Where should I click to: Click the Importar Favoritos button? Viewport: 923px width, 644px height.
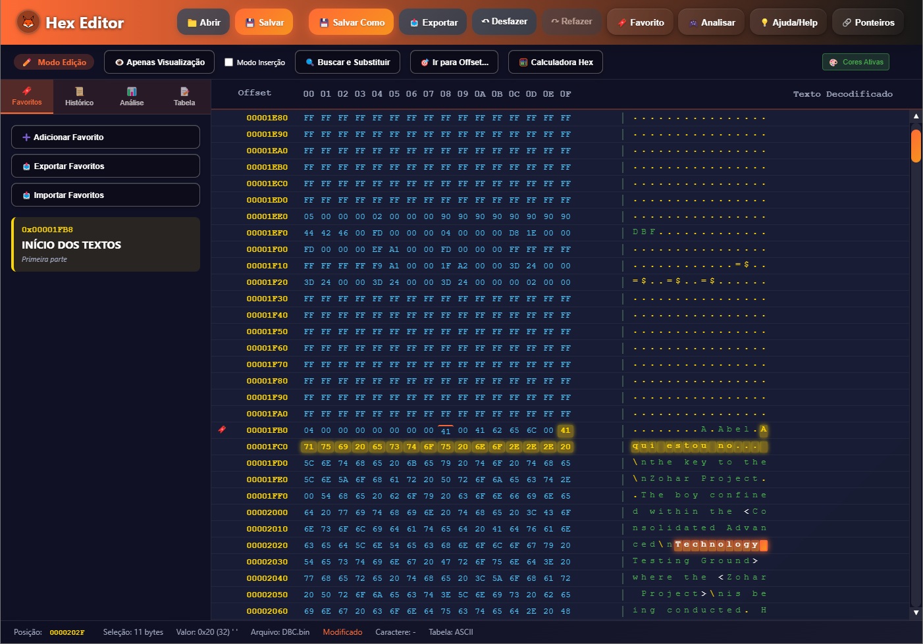coord(105,195)
